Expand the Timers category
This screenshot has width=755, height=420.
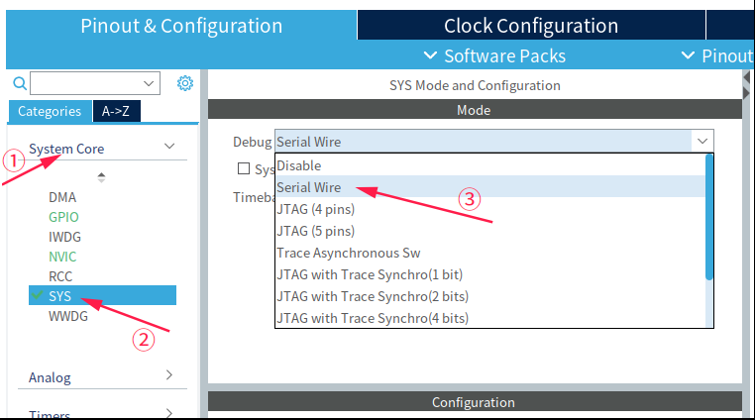point(169,413)
